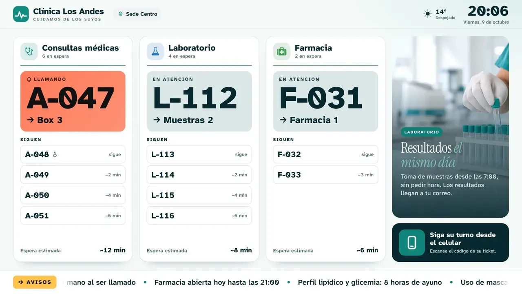Click the '4 en espera' count
Image resolution: width=522 pixels, height=294 pixels.
pyautogui.click(x=182, y=56)
